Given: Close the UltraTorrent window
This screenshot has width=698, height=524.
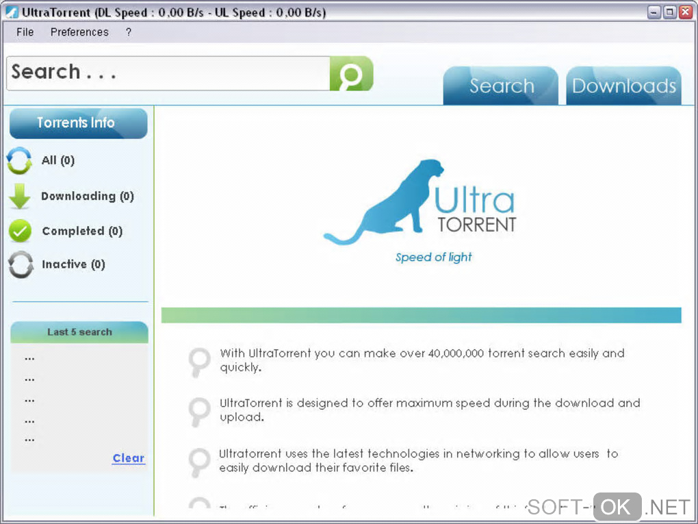Looking at the screenshot, I should tap(686, 12).
